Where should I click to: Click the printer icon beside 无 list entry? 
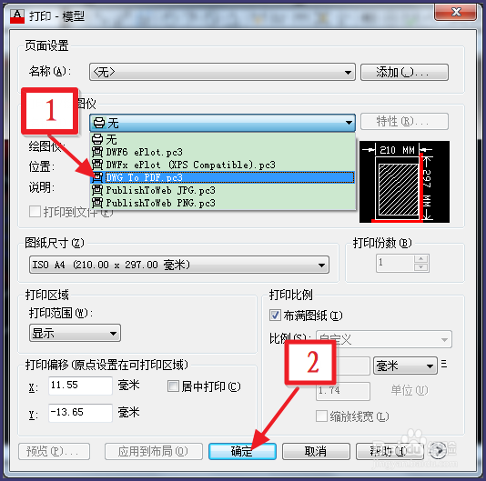97,139
